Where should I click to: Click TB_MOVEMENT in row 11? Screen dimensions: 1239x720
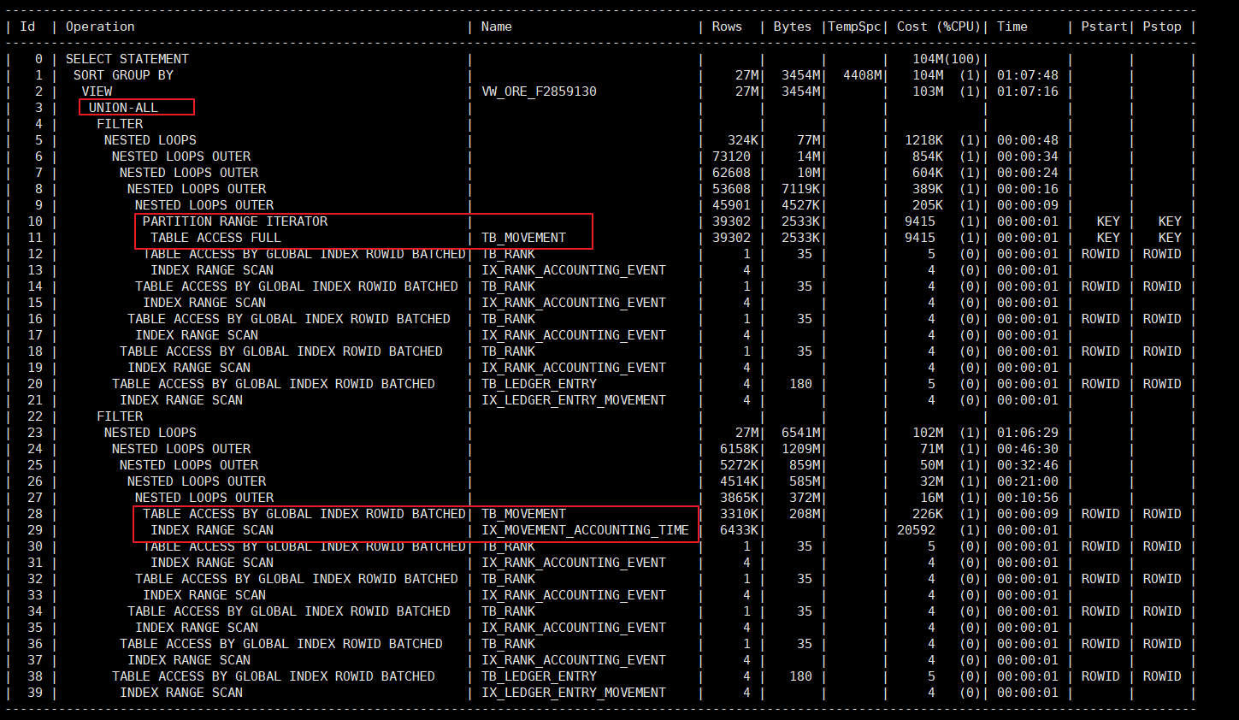523,238
